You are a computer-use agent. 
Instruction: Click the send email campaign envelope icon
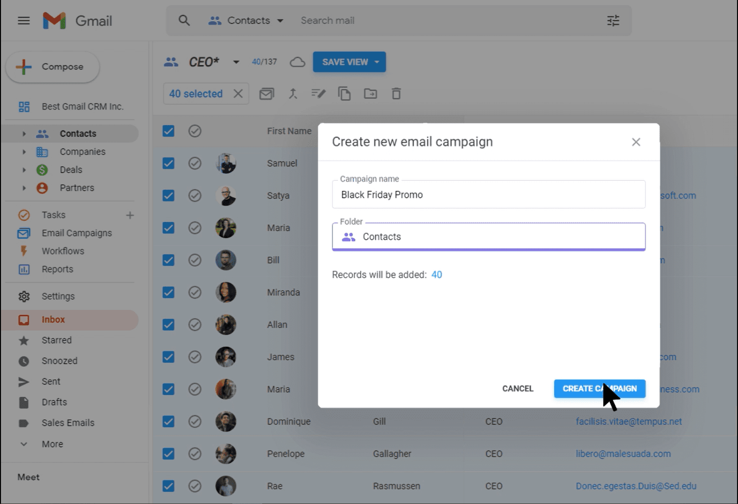click(x=267, y=93)
